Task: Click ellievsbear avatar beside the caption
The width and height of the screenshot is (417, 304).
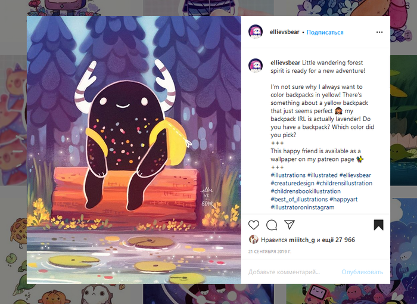Action: [256, 66]
